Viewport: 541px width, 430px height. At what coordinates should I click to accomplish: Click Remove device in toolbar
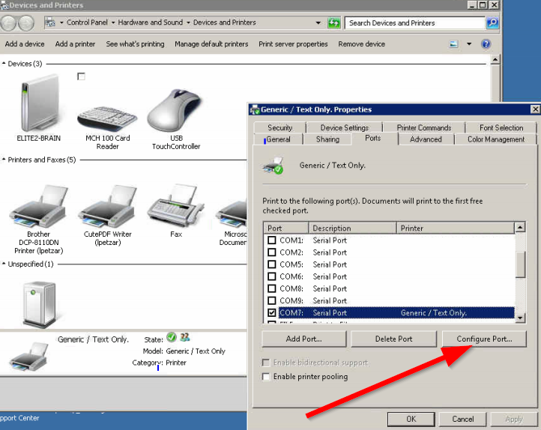[362, 44]
